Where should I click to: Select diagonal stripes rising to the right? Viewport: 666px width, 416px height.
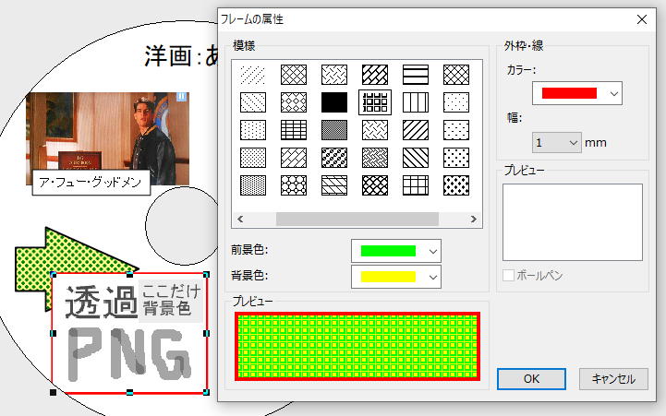pyautogui.click(x=416, y=130)
